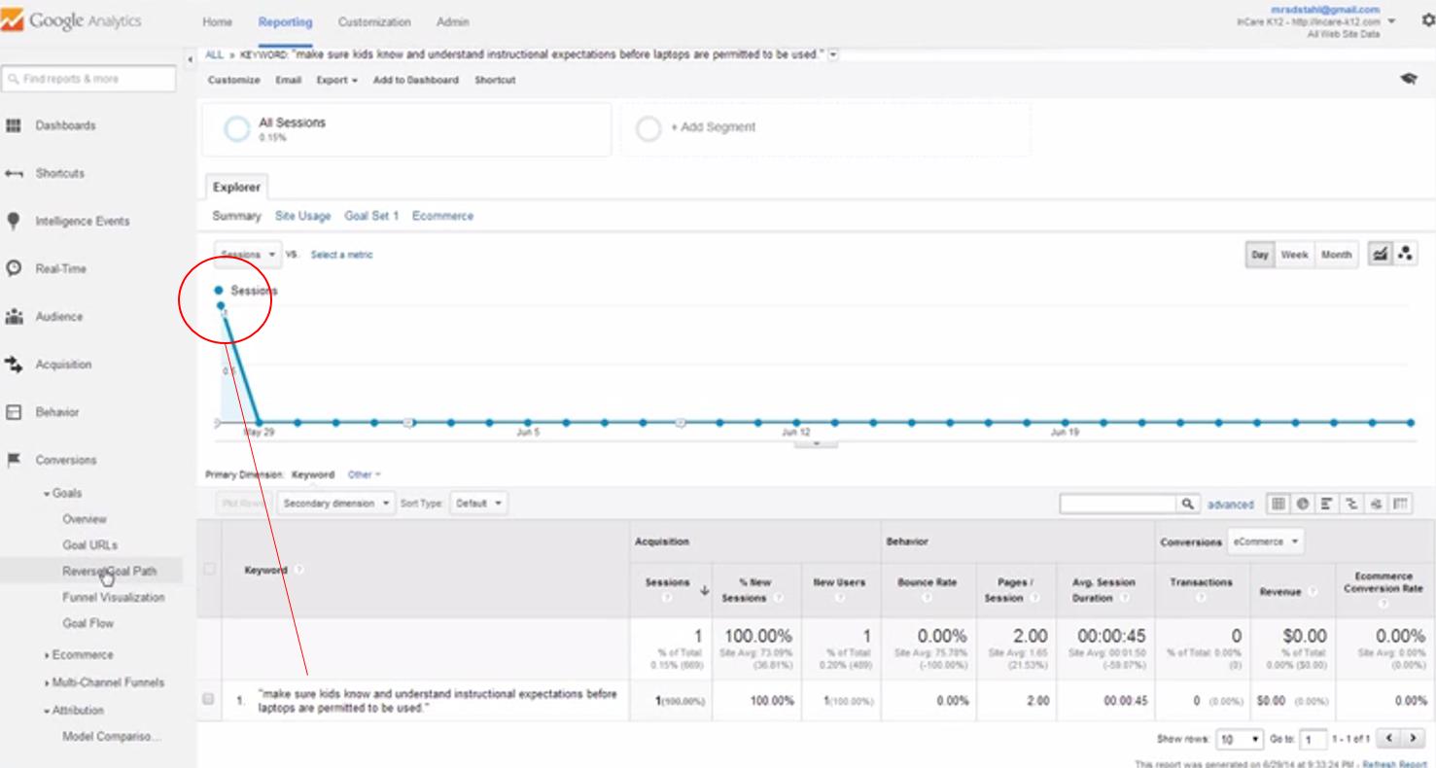Switch to line chart view icon
1436x768 pixels.
coord(1379,254)
